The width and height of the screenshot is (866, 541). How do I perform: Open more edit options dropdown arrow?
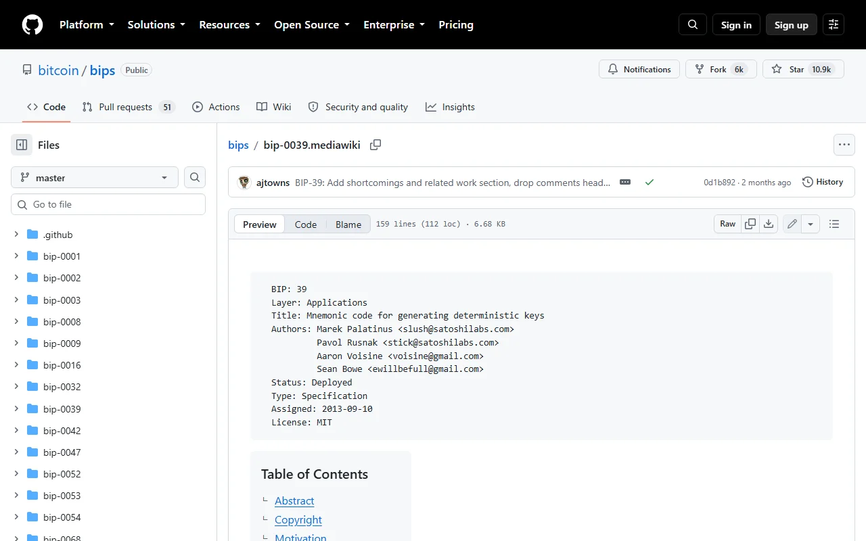click(x=811, y=224)
